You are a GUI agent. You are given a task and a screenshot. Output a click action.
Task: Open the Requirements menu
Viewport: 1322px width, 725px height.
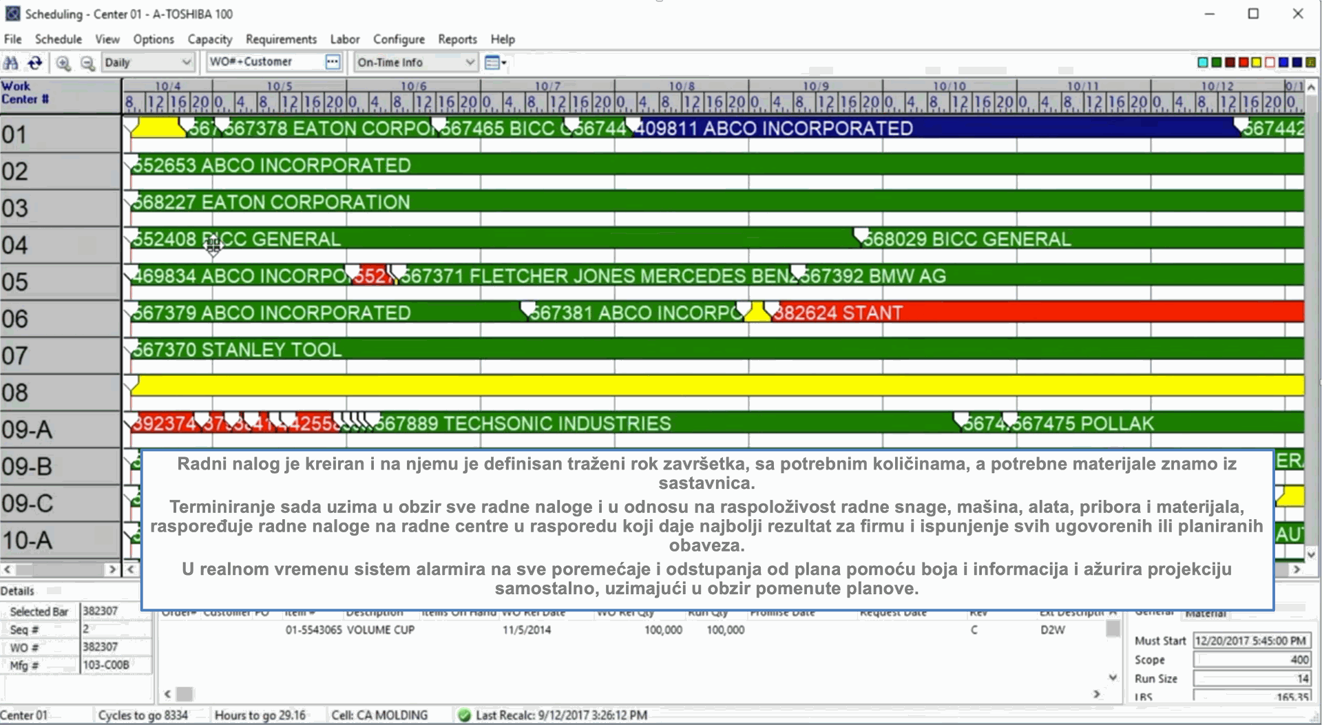pyautogui.click(x=281, y=39)
